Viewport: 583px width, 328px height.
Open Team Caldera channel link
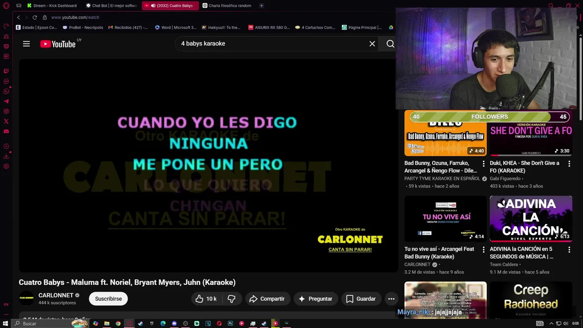tap(504, 265)
